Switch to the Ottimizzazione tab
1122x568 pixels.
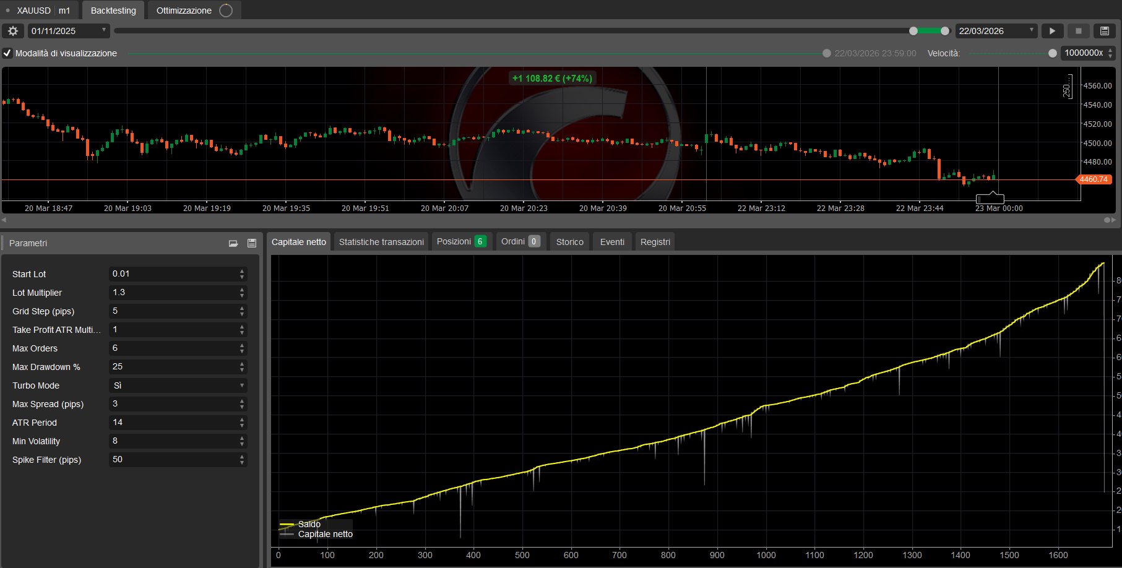click(184, 11)
